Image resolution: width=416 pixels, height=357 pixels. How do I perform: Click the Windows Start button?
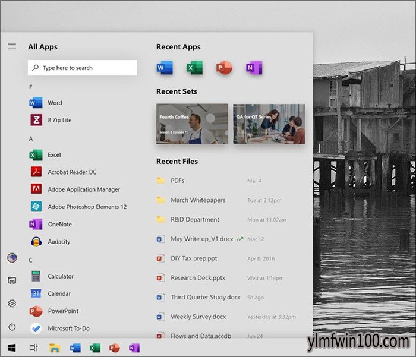[x=12, y=347]
